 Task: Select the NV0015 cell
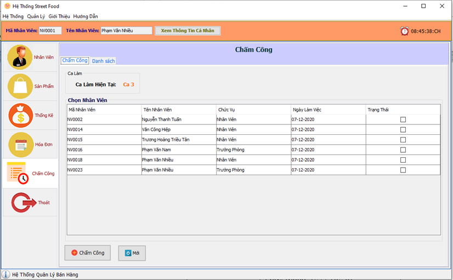click(x=104, y=140)
